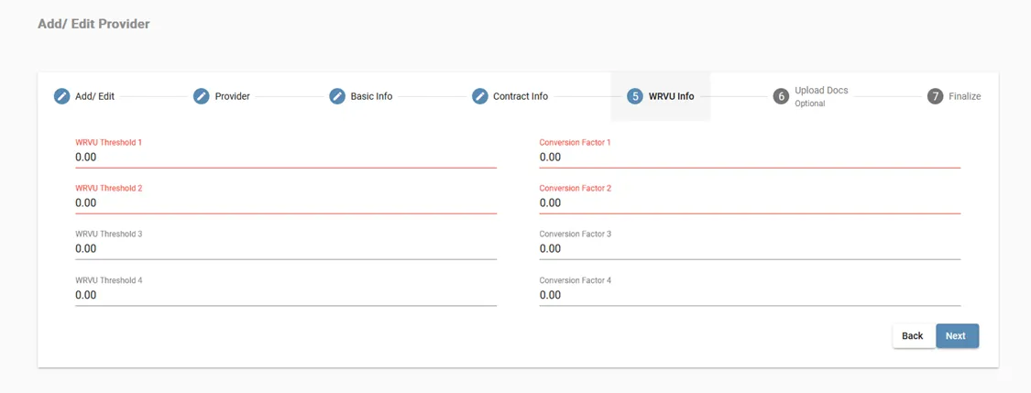The height and width of the screenshot is (393, 1031).
Task: Focus the WRVU Threshold 2 input field
Action: click(285, 203)
